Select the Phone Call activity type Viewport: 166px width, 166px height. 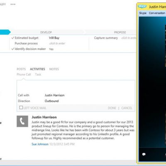24,74
